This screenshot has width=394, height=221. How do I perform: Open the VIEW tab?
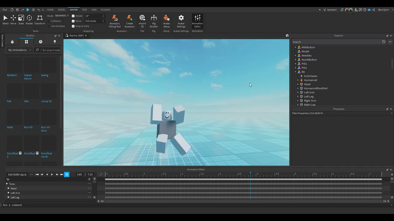coord(94,10)
